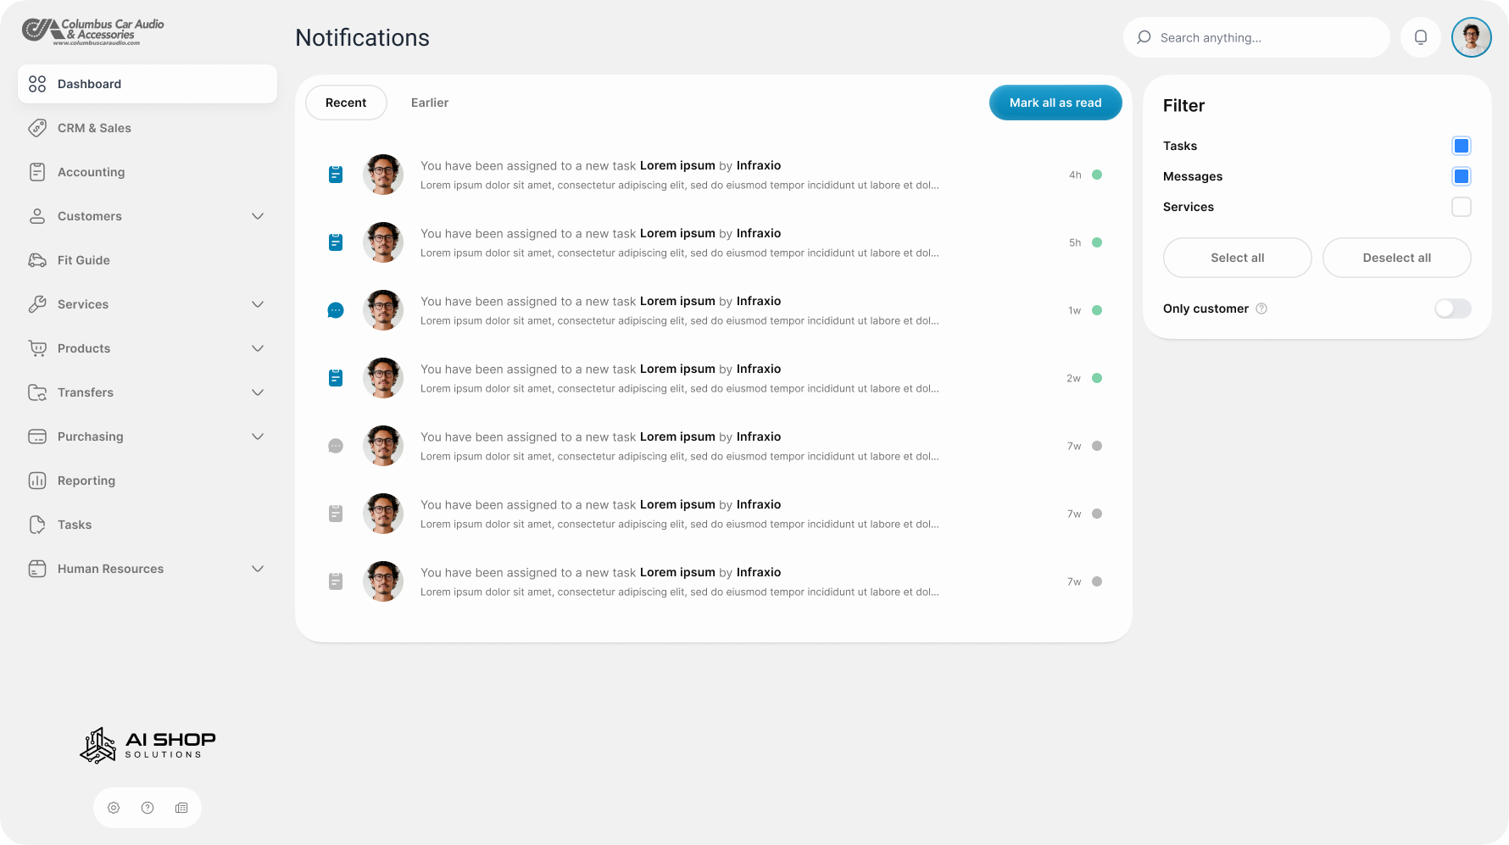Collapse the Purchasing chevron in the sidebar
The image size is (1509, 845).
pyautogui.click(x=258, y=436)
